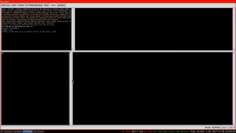
Task: Click the red-cursor pane scrollbar down arrow
Action: point(70,124)
